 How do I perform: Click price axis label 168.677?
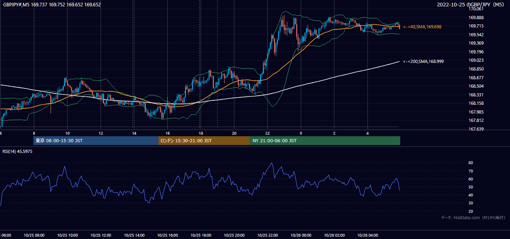coord(476,78)
